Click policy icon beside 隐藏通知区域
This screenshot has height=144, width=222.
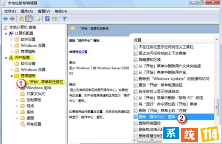click(x=136, y=60)
